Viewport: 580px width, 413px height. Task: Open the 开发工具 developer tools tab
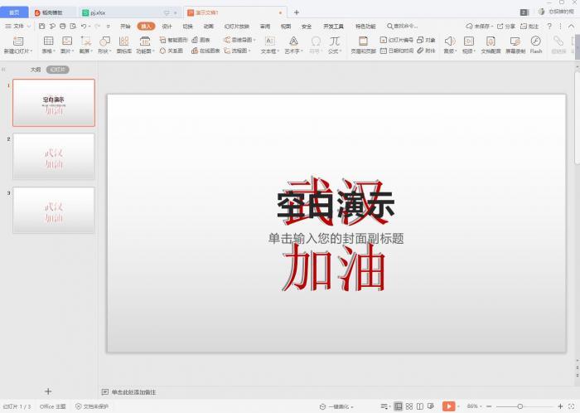(333, 27)
